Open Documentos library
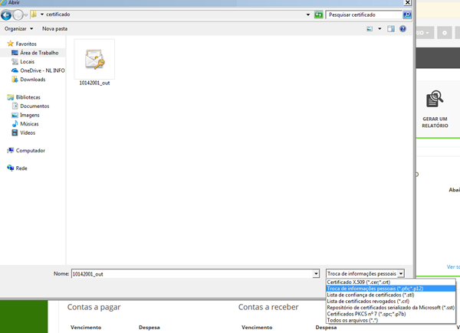 31,106
